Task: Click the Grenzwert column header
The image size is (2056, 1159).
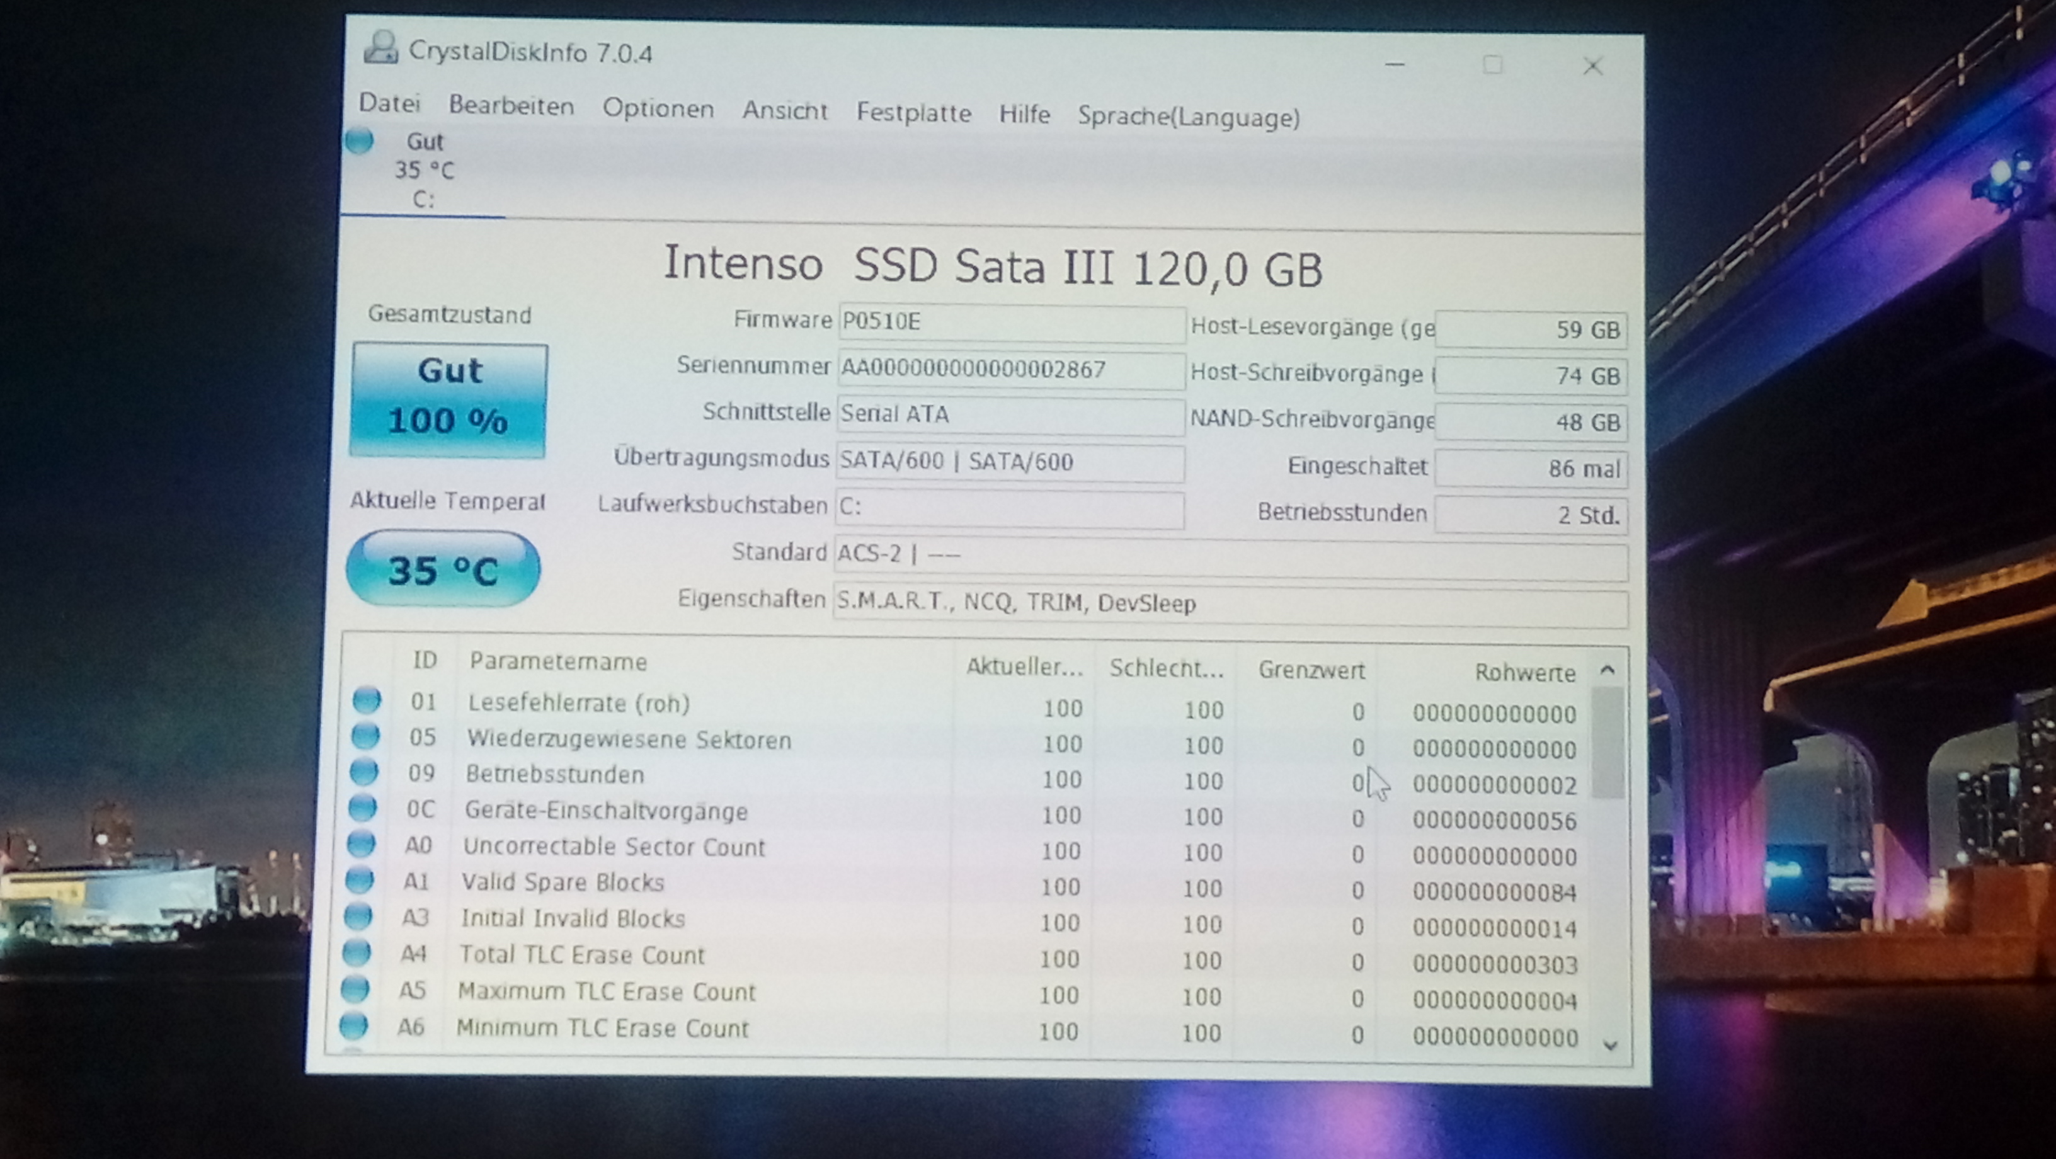Action: [x=1311, y=670]
